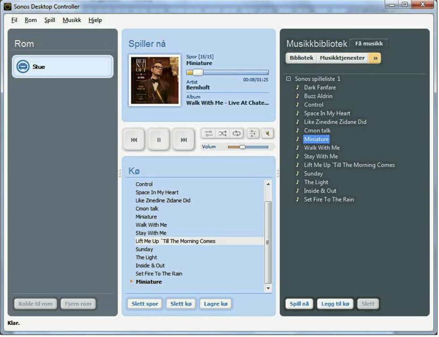The width and height of the screenshot is (439, 337).
Task: Toggle shuffle playback
Action: [223, 133]
